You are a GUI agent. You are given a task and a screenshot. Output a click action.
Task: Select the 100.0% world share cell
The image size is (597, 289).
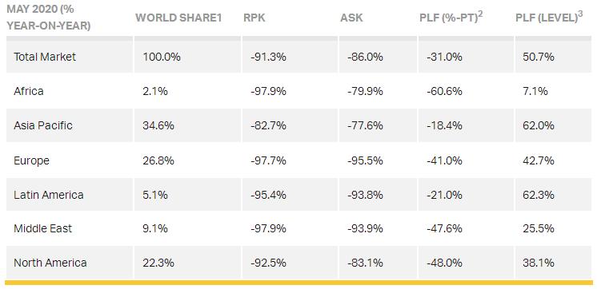coord(162,57)
